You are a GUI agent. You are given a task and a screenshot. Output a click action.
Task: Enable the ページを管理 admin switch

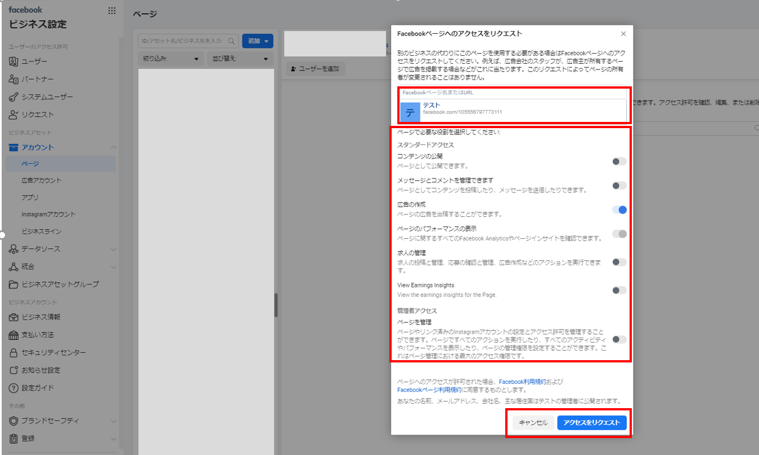click(x=619, y=339)
